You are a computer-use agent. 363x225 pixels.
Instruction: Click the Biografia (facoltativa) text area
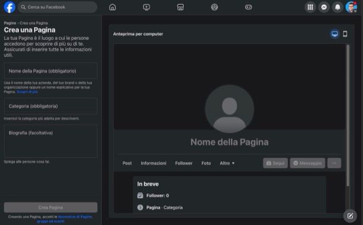(51, 141)
